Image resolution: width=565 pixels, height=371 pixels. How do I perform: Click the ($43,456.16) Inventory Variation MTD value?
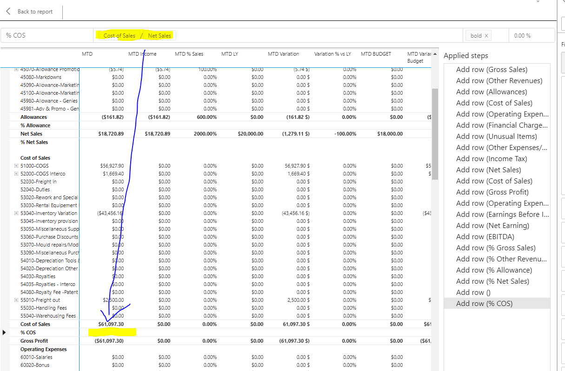[x=111, y=213]
